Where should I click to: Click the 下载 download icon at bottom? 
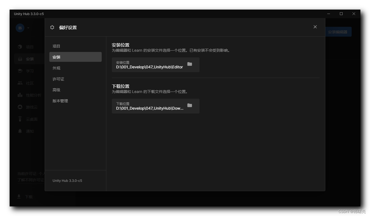[x=19, y=196]
